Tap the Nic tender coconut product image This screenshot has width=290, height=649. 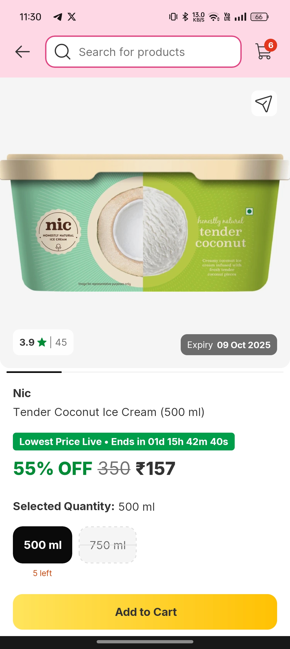pyautogui.click(x=145, y=223)
